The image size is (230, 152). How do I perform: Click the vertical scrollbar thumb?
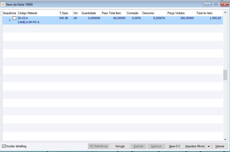(225, 75)
